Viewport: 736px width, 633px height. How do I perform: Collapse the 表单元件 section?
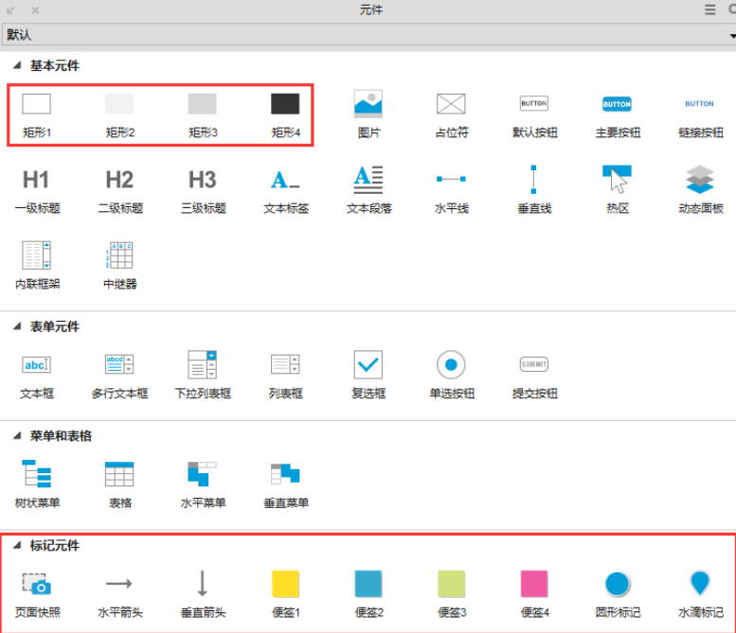(17, 325)
